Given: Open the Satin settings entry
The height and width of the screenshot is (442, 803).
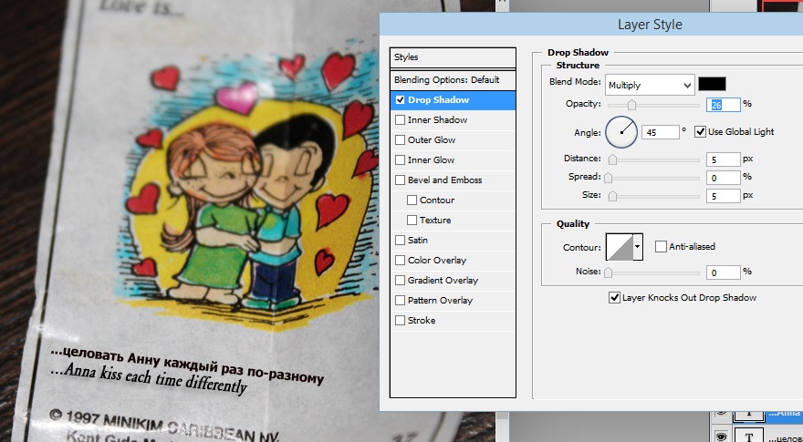Looking at the screenshot, I should tap(417, 240).
